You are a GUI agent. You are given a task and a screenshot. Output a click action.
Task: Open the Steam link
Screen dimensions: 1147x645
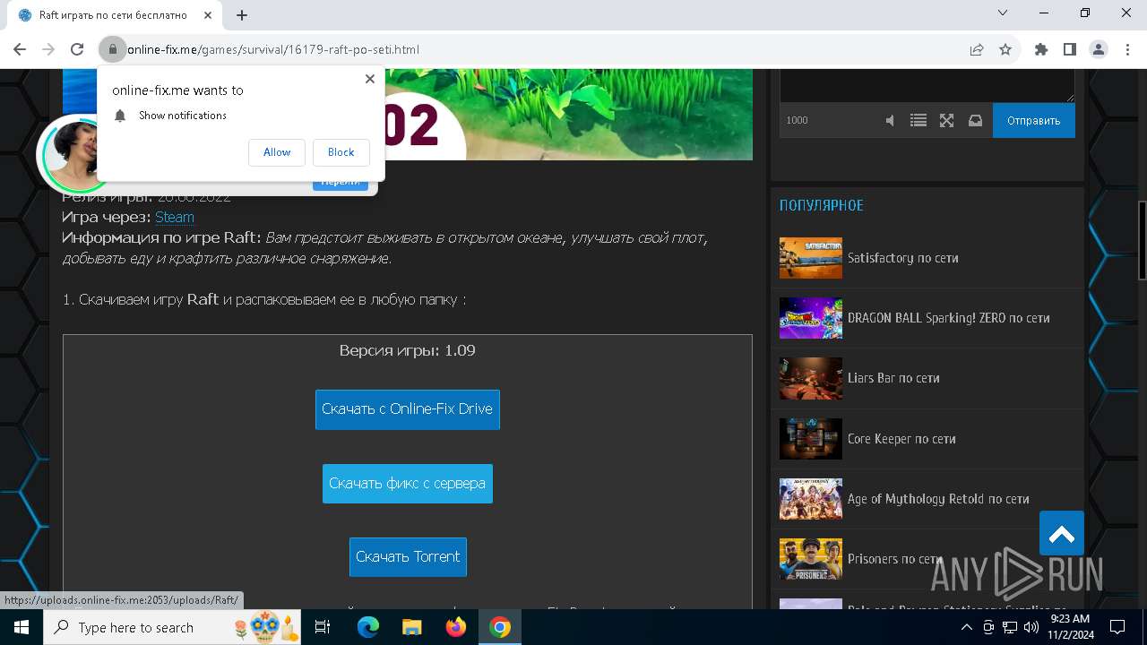(174, 217)
